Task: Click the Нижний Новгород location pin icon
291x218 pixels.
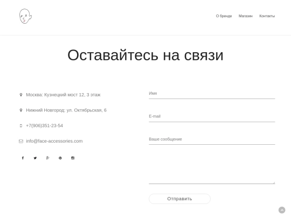Action: [x=21, y=110]
